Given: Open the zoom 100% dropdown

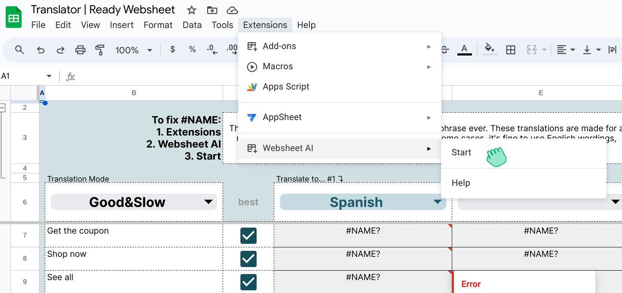Looking at the screenshot, I should 134,50.
